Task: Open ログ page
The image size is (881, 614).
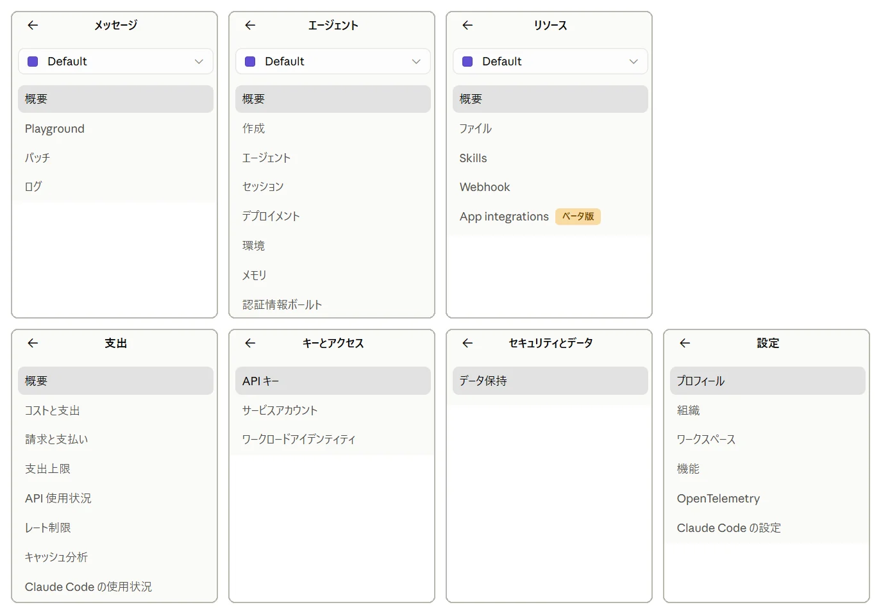Action: (115, 187)
